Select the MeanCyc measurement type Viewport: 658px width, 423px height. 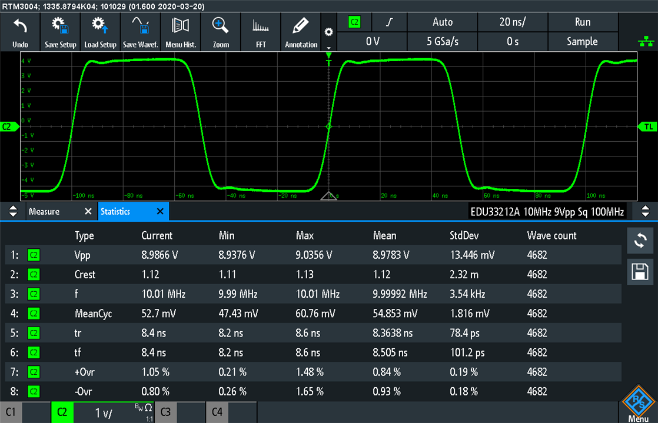click(94, 314)
